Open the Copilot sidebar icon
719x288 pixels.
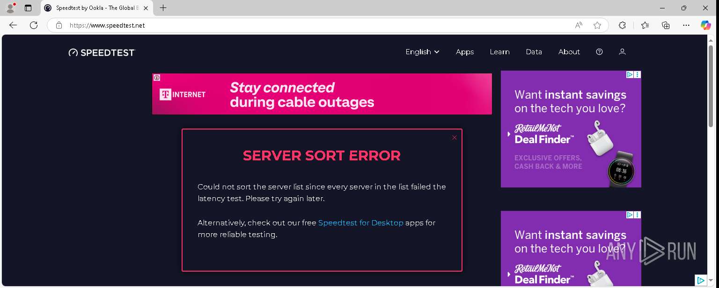click(x=706, y=25)
